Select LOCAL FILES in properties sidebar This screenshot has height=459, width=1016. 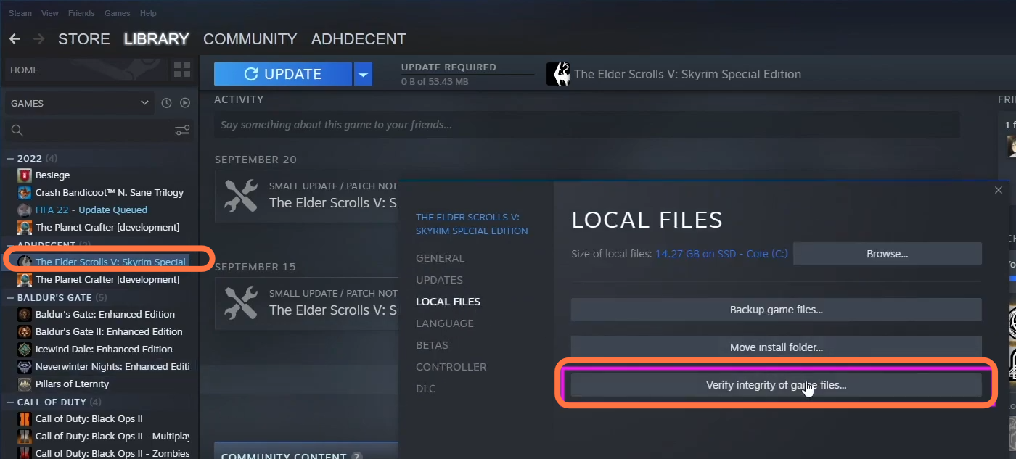click(448, 302)
